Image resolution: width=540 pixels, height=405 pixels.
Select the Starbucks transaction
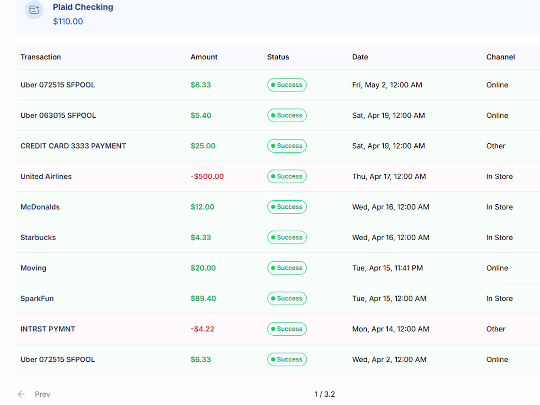[x=38, y=238]
